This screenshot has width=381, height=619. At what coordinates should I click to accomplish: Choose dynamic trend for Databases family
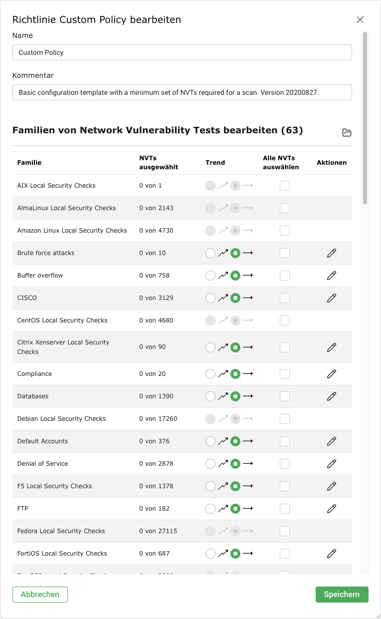point(210,396)
